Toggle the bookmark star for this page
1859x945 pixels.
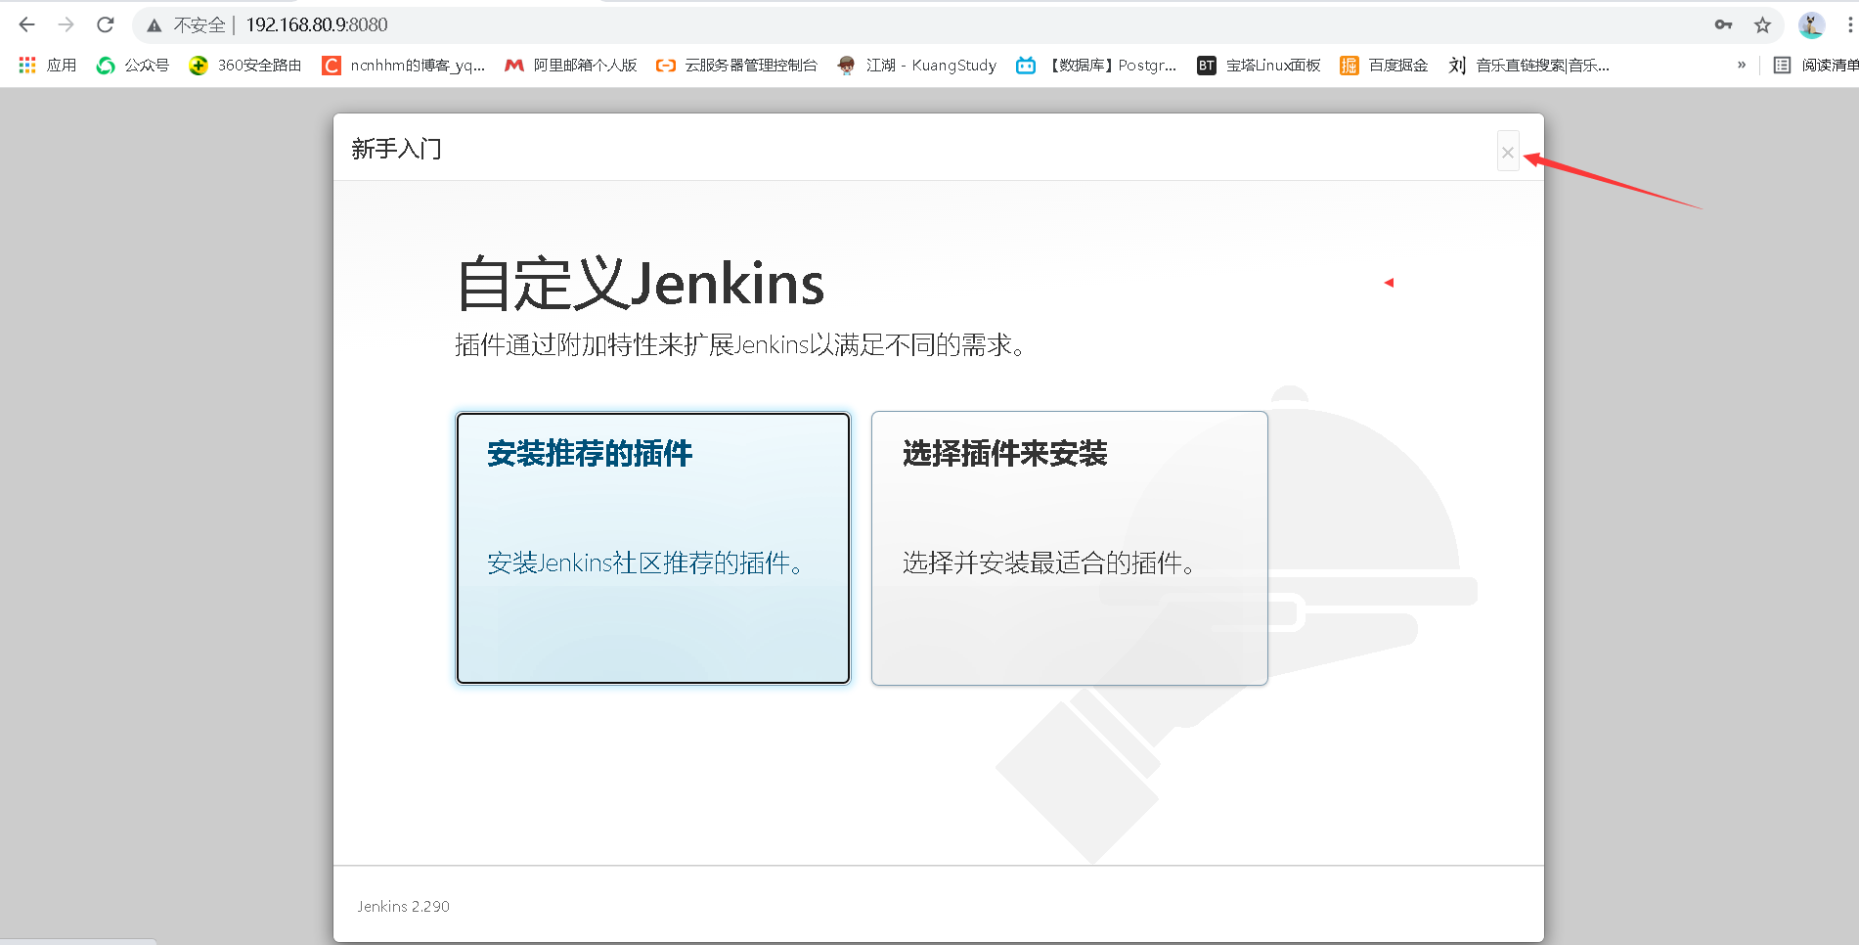[1763, 24]
